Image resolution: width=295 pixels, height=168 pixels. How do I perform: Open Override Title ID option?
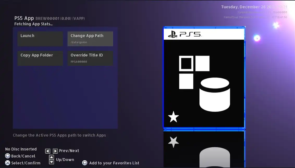(x=90, y=58)
